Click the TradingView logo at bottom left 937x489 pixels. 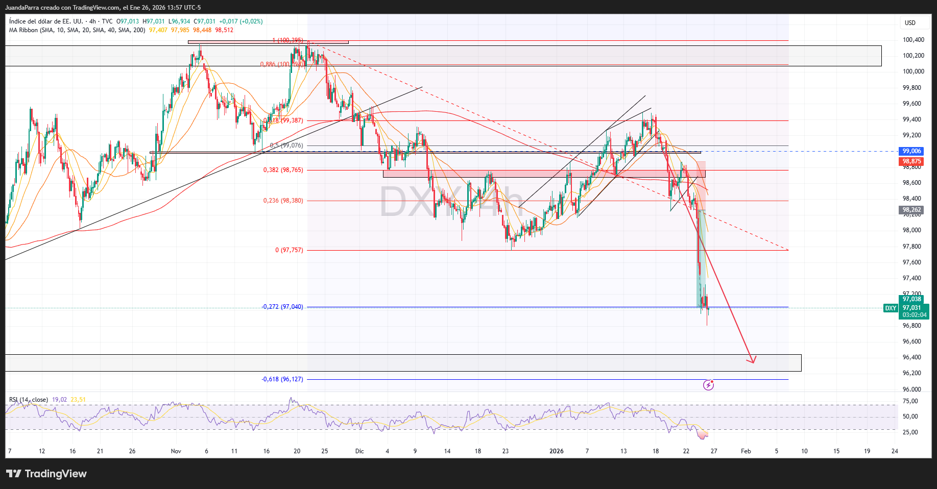coord(46,474)
